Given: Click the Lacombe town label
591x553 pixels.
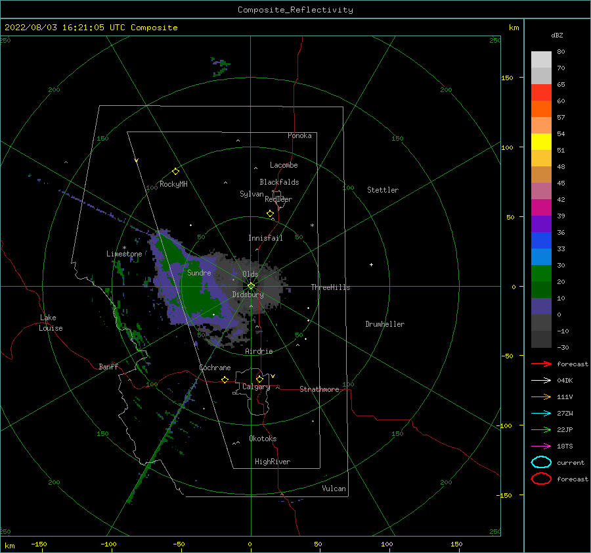Looking at the screenshot, I should 284,165.
